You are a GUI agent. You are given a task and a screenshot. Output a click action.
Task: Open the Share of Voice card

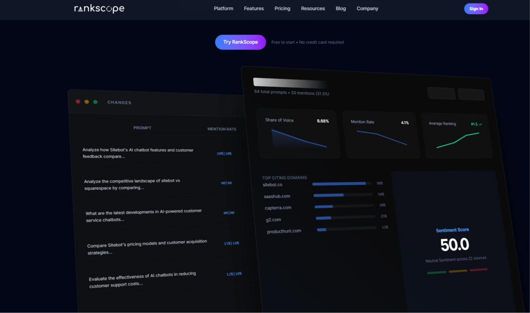click(x=299, y=133)
